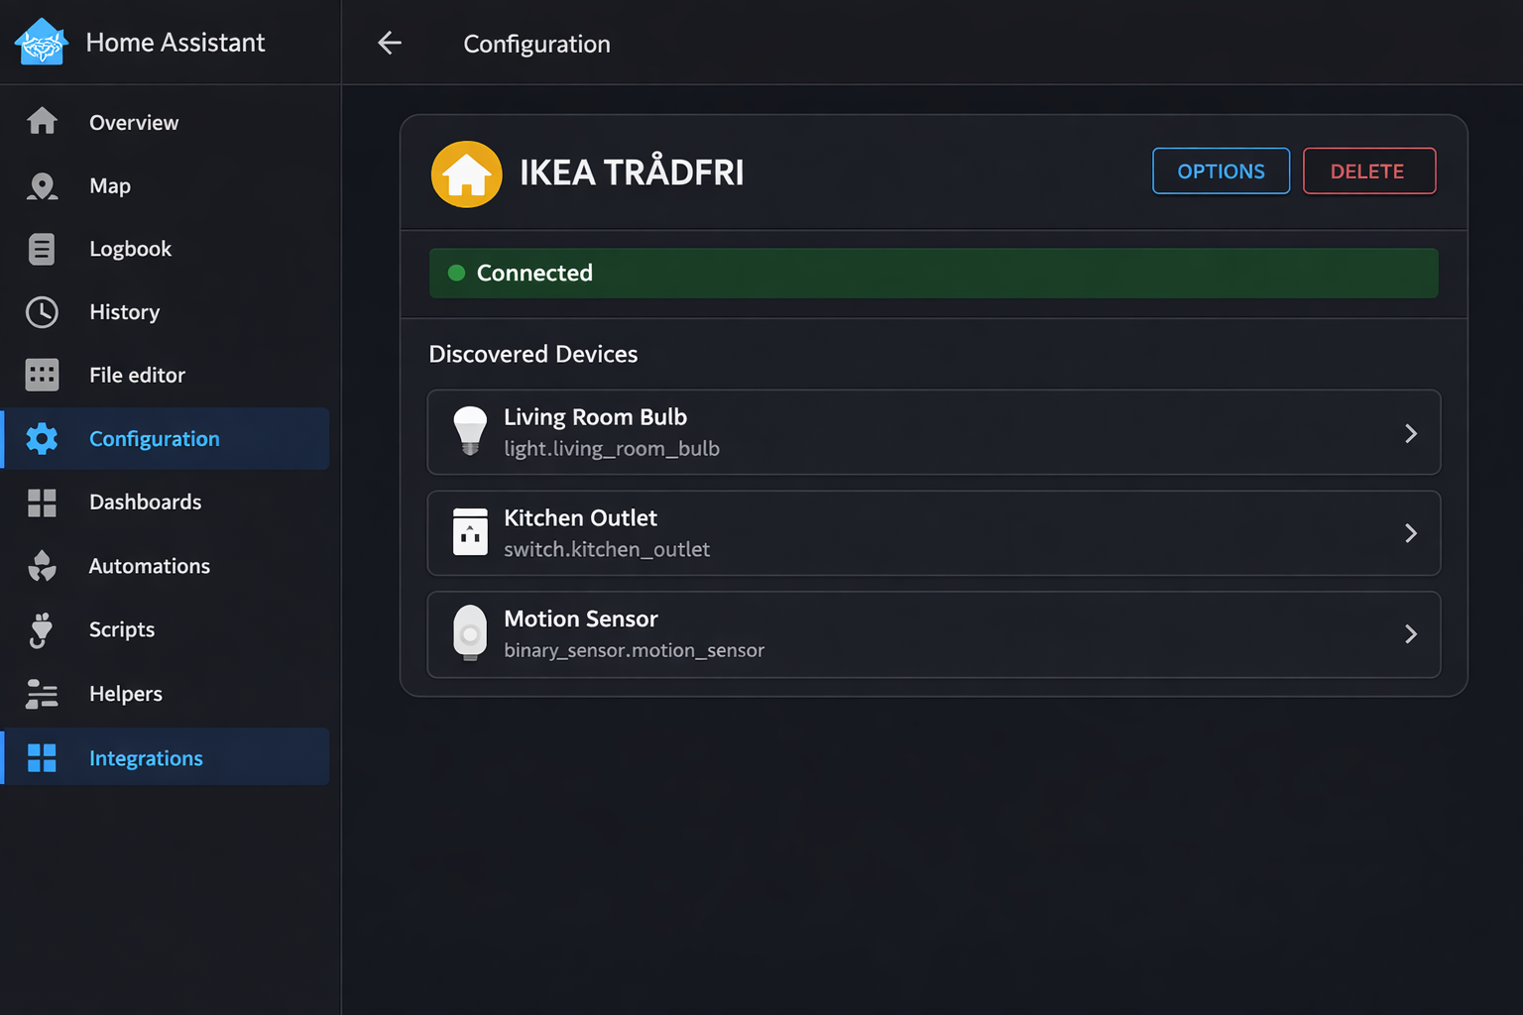Switch to the Integrations section
Image resolution: width=1523 pixels, height=1015 pixels.
[146, 757]
